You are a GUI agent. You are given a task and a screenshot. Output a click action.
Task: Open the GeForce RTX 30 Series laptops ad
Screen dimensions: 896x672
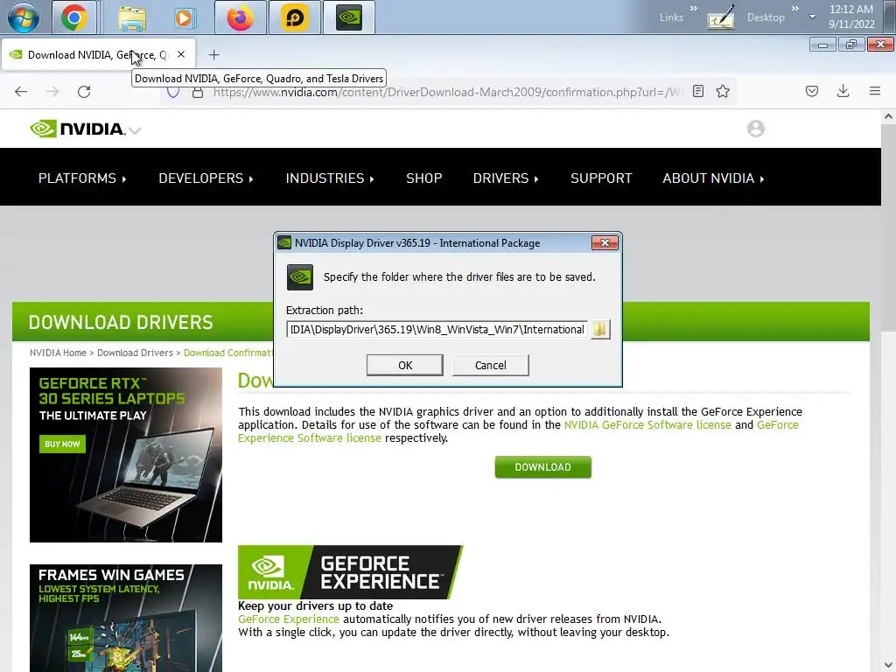[x=126, y=455]
